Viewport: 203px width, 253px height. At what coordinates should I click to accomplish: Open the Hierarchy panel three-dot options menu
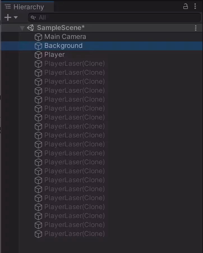[195, 6]
